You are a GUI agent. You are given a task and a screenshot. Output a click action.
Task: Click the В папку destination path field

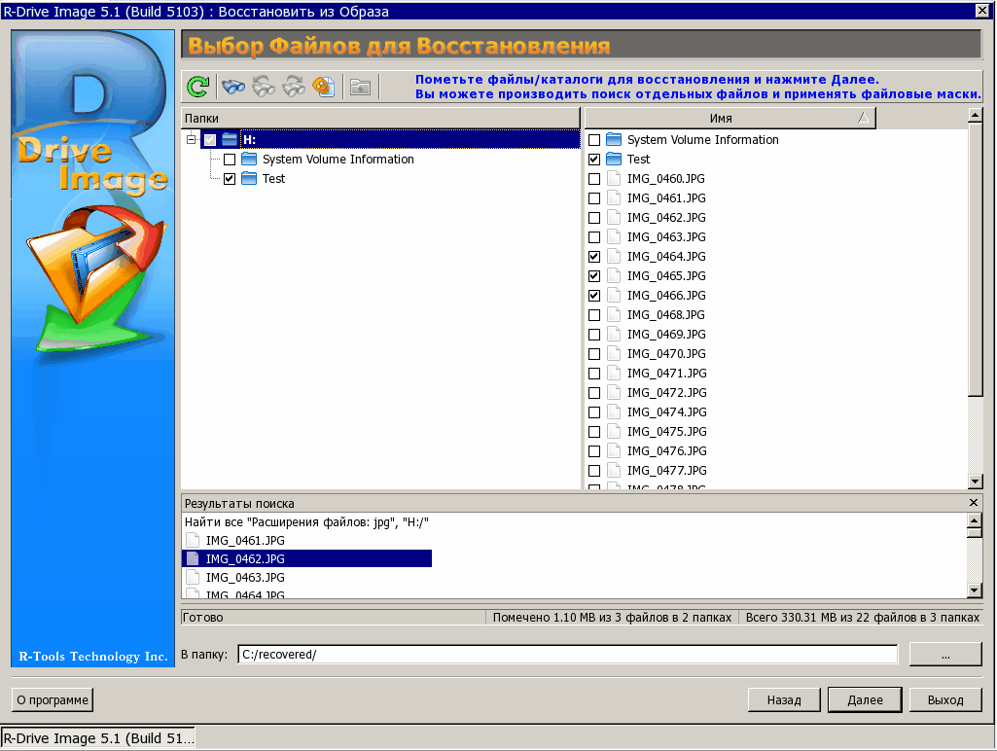pos(567,655)
